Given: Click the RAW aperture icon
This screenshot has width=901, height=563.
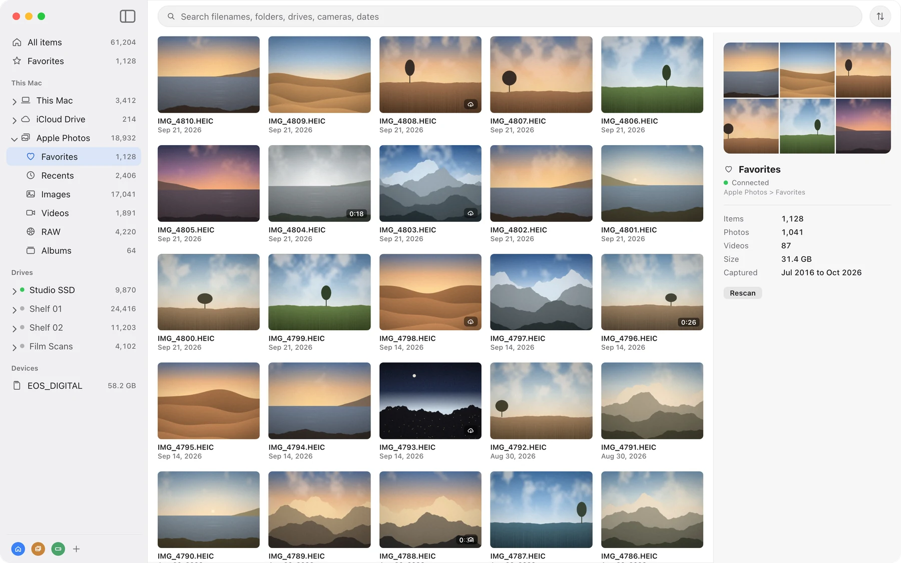Looking at the screenshot, I should (31, 232).
